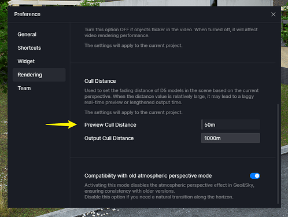Click the Cull Distance fading description text
The width and height of the screenshot is (288, 217).
click(x=171, y=96)
